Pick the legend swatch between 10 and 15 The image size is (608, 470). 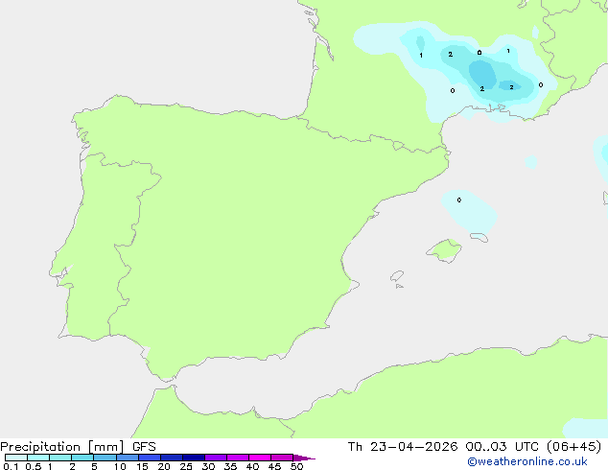point(128,458)
